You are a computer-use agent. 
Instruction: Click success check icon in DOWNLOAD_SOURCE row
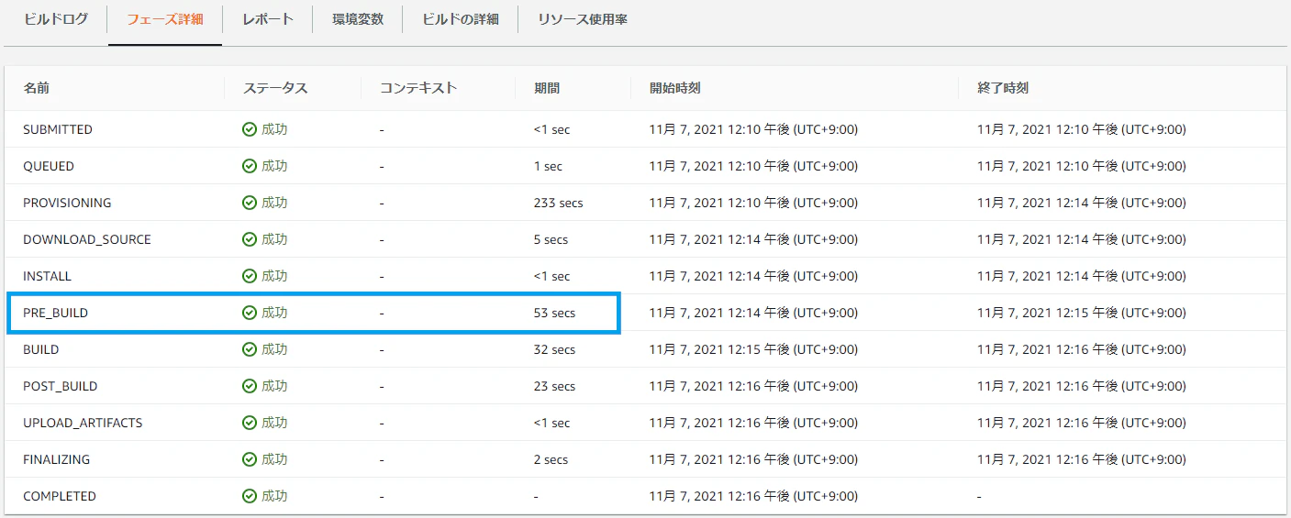[250, 239]
